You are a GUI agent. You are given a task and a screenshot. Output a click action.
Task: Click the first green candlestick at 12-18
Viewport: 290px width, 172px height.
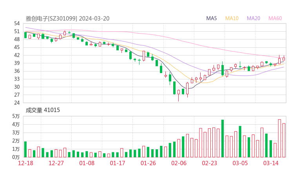[25, 35]
